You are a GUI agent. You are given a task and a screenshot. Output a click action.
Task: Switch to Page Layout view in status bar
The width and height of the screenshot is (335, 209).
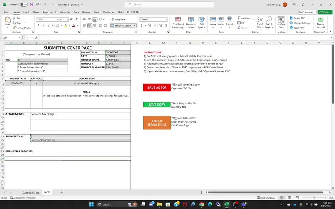click(x=289, y=198)
